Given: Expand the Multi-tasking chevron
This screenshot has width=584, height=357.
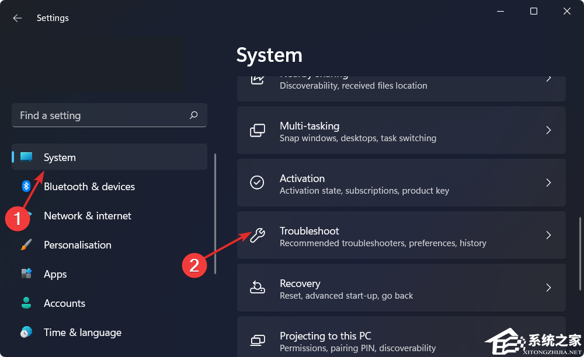Looking at the screenshot, I should point(548,130).
